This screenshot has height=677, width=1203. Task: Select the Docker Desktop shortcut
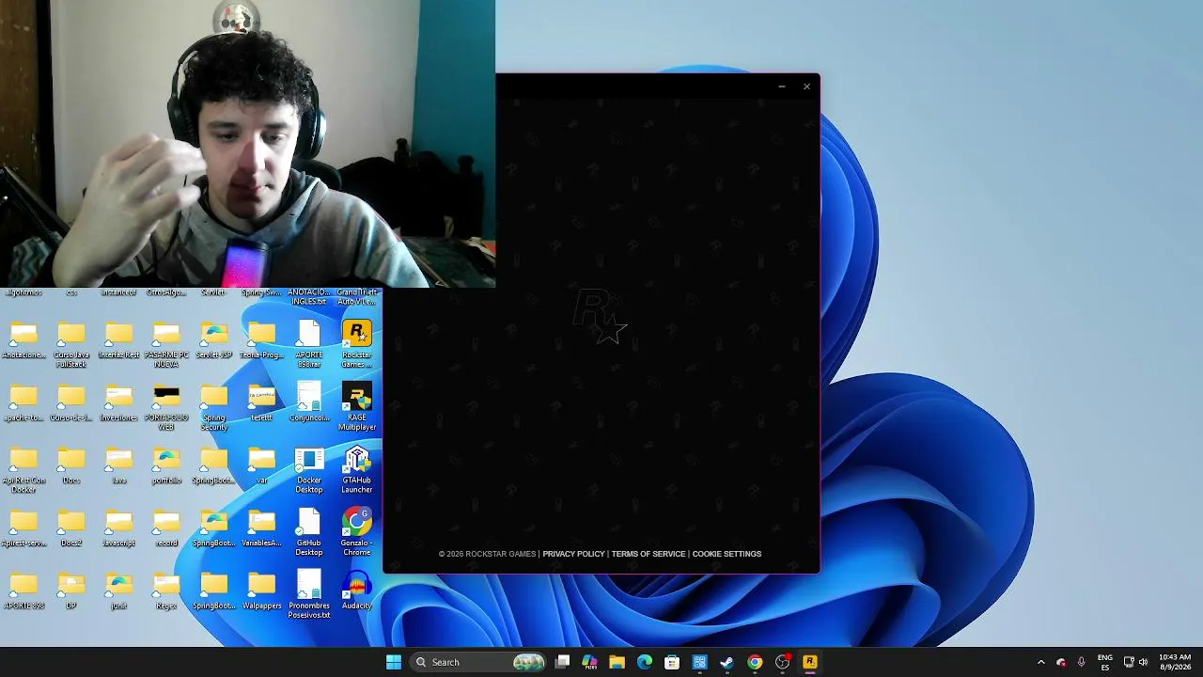309,470
